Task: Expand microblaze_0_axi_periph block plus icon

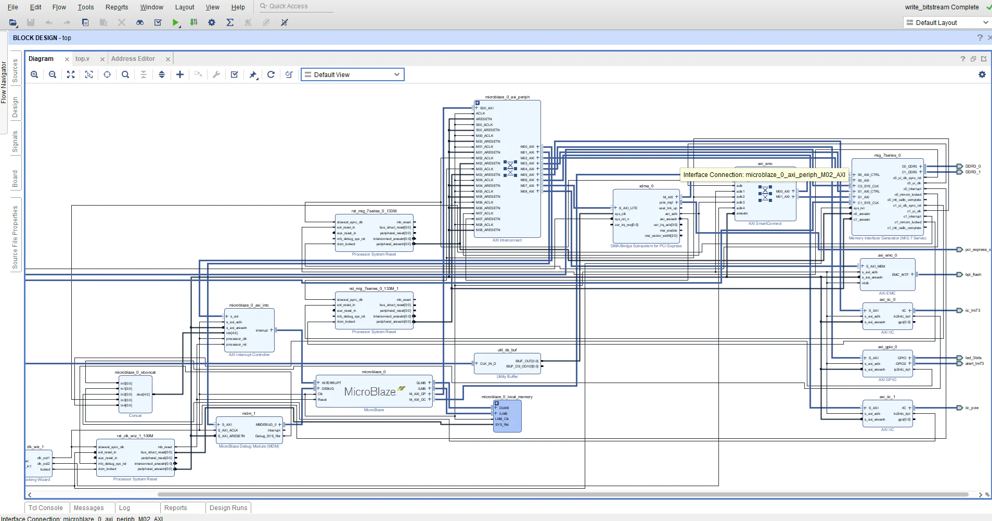Action: point(477,103)
